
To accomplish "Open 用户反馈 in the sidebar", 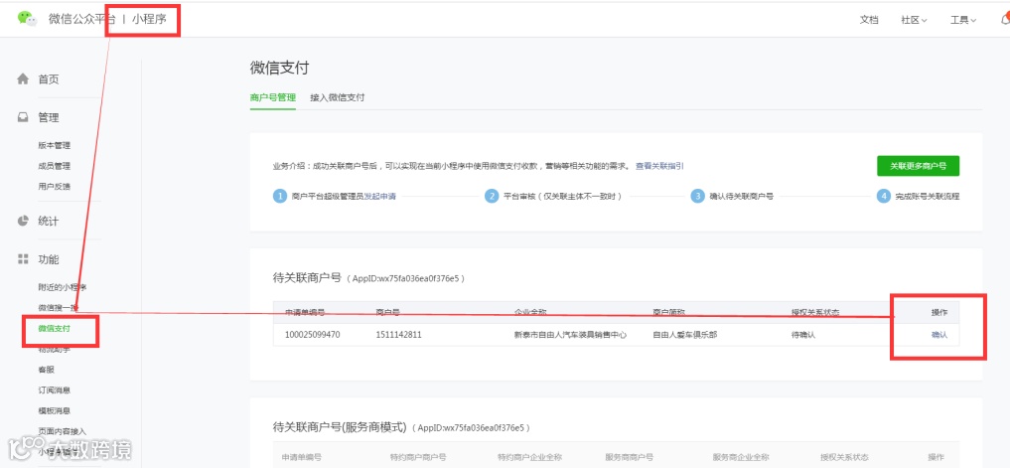I will (54, 187).
